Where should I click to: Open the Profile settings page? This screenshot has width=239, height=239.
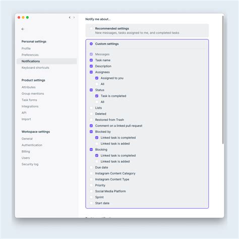[x=26, y=48]
